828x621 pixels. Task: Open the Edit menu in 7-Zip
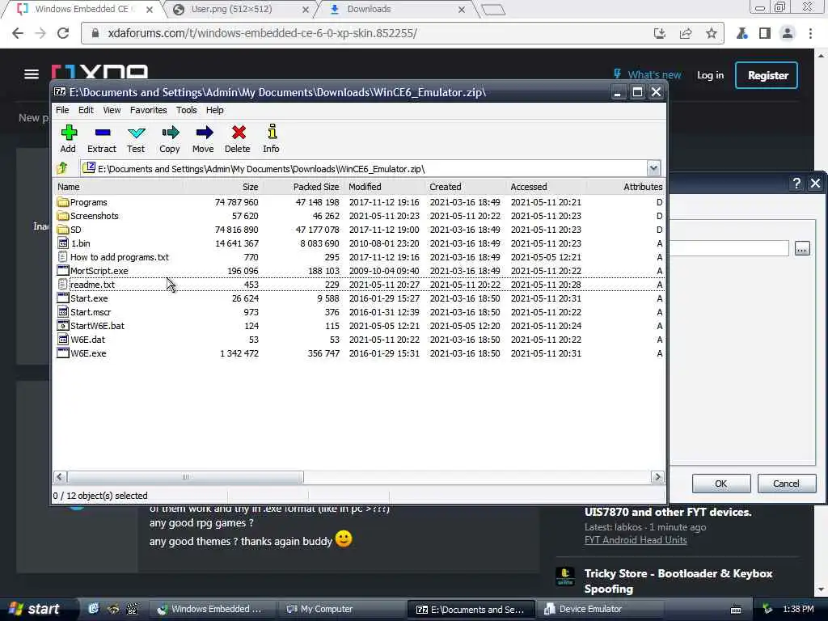(x=86, y=110)
